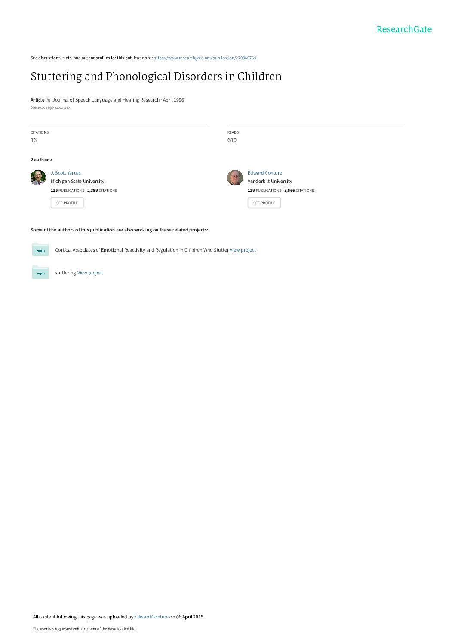Click the article title Stuttering and Phonological Disorders
This screenshot has width=455, height=643.
click(156, 77)
